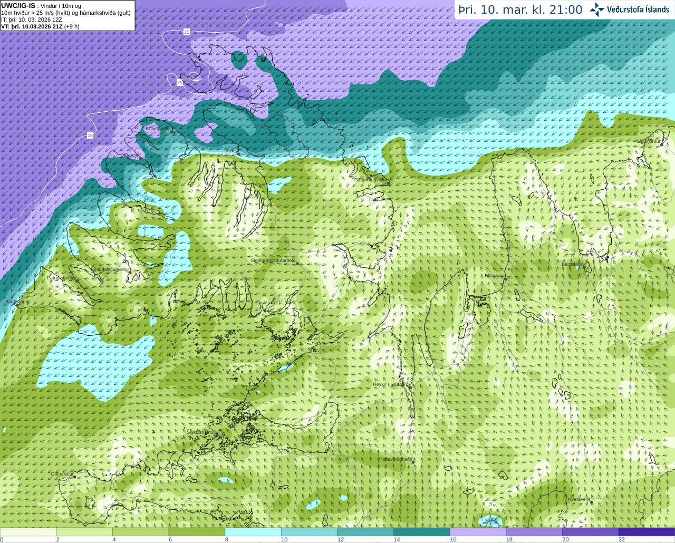675x543 pixels.
Task: Click the Veðurstofa Íslands logo text
Action: [638, 9]
